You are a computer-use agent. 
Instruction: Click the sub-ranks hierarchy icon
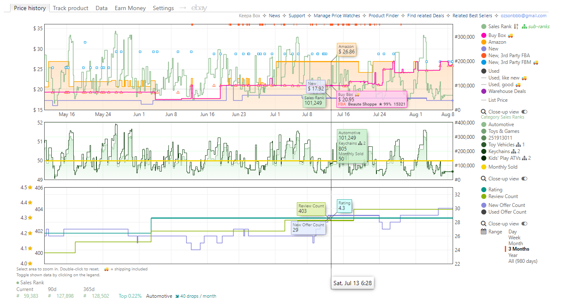click(524, 26)
